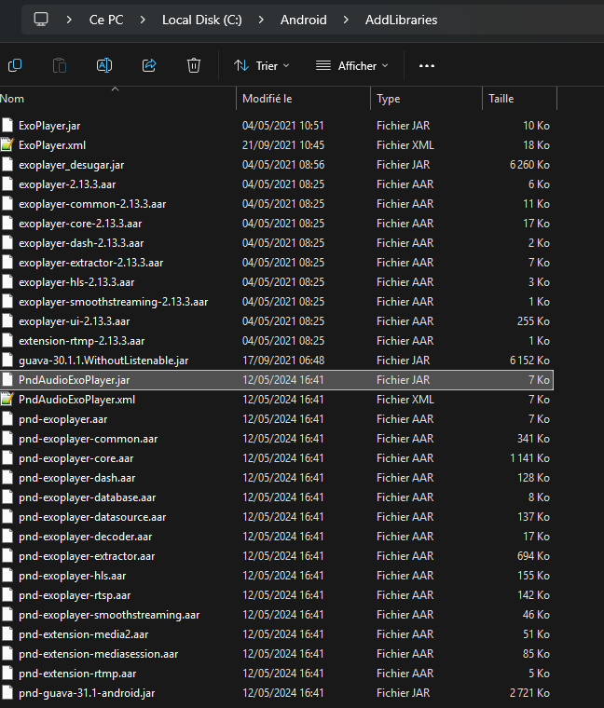
Task: Select the file name exoplayer-extractor-2.13.3.aar
Action: (x=90, y=263)
